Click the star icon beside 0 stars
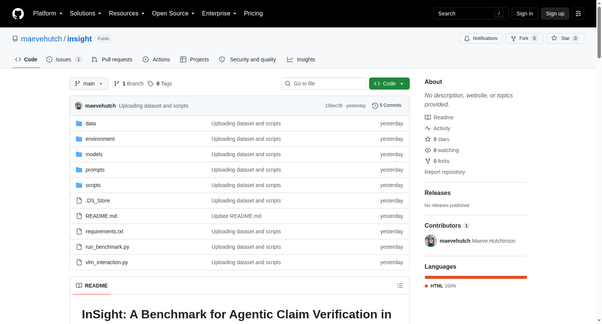602x324 pixels. pos(428,139)
